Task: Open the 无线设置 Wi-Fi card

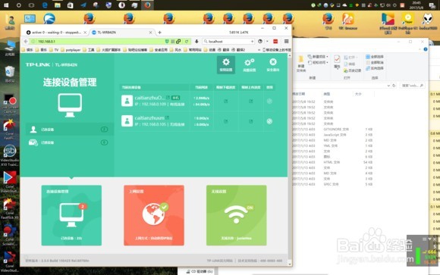Action: pos(236,215)
